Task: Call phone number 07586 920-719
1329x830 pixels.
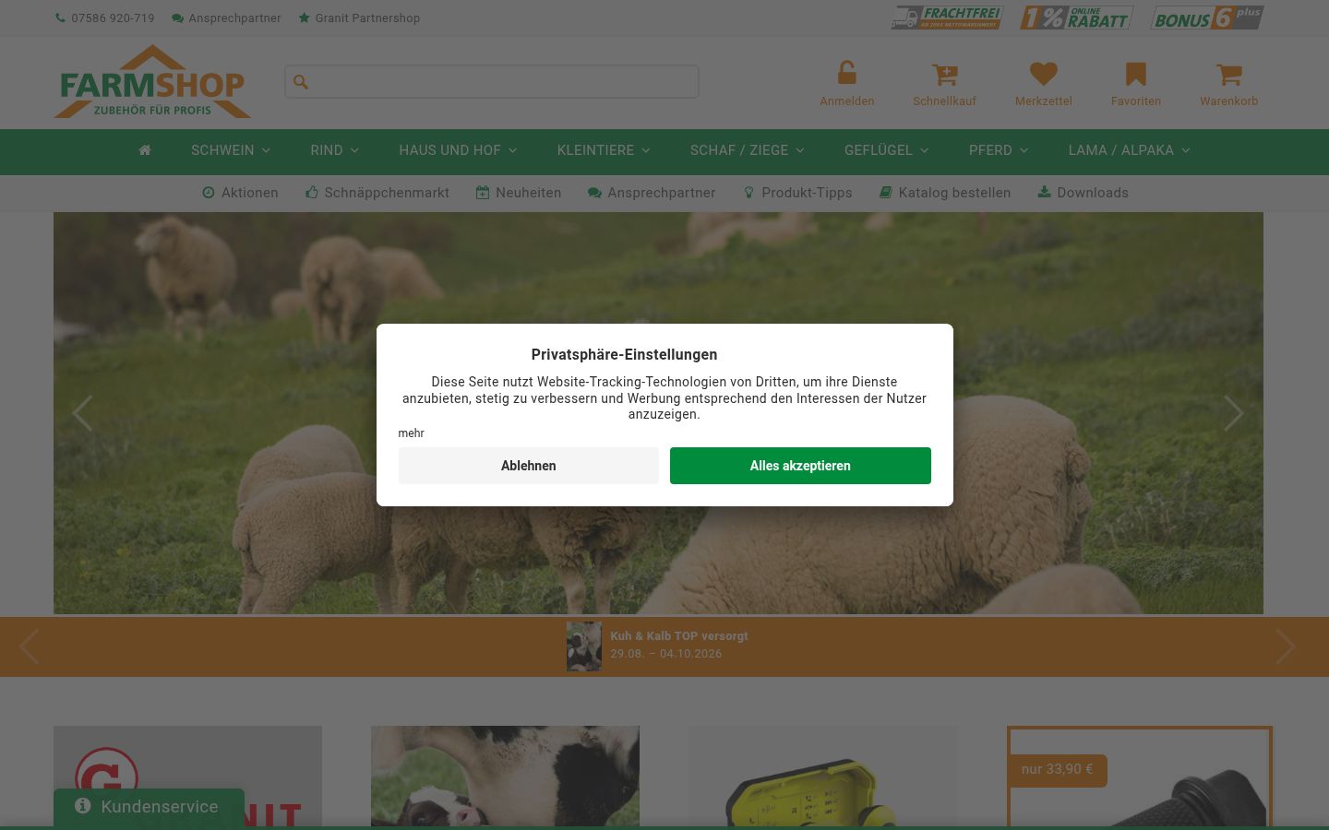Action: 105,18
